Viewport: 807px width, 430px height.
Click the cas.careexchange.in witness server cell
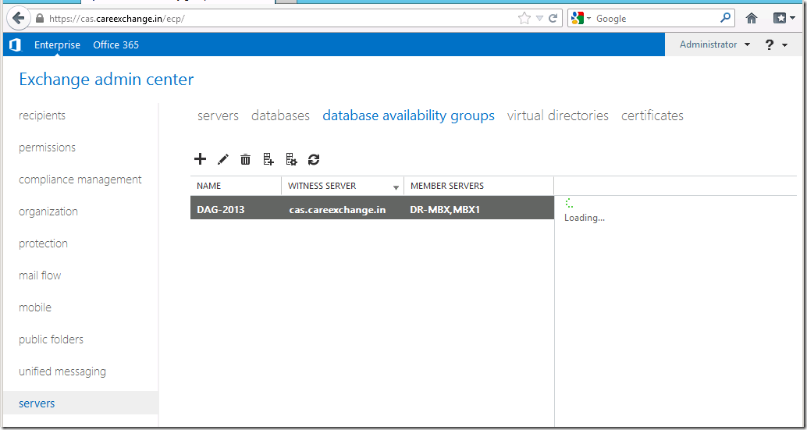click(338, 210)
